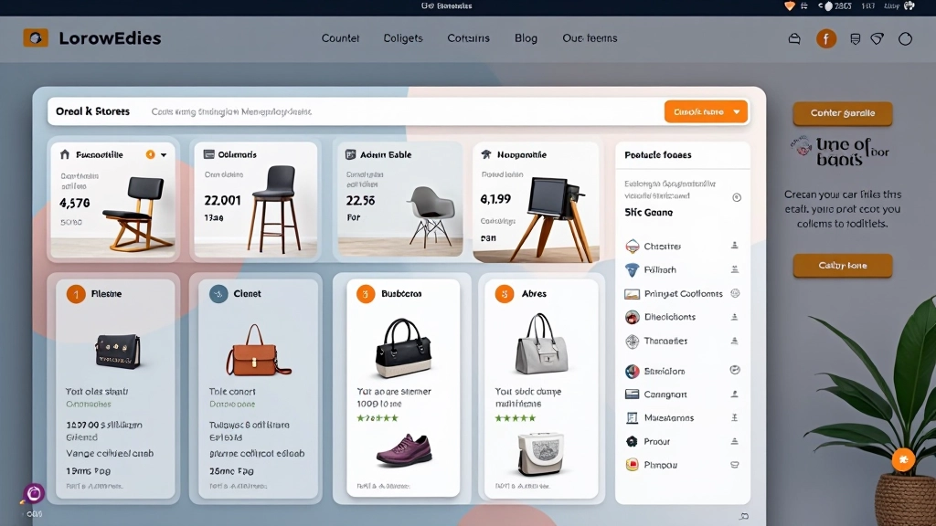Click the Daoaie pone link in Clenet card
Viewport: 936px width, 526px height.
click(232, 404)
